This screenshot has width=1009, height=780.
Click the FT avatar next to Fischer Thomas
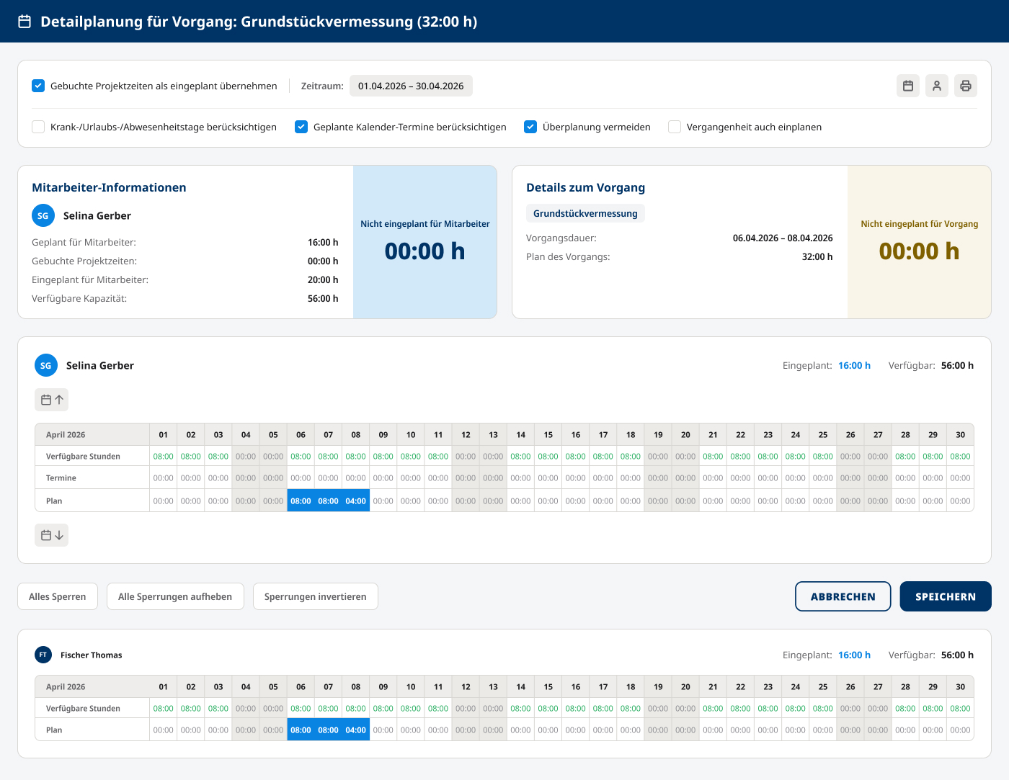pyautogui.click(x=43, y=655)
